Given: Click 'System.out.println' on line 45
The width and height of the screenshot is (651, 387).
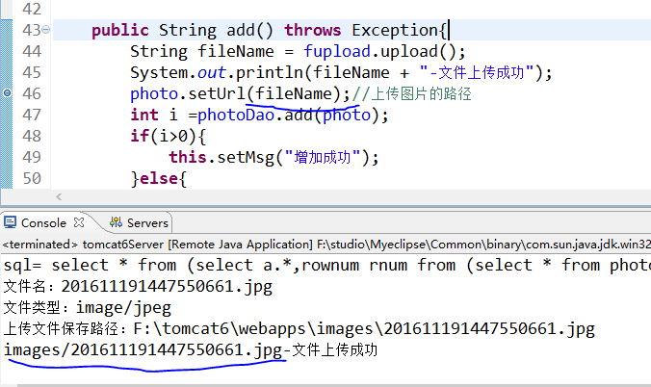Looking at the screenshot, I should coord(217,72).
